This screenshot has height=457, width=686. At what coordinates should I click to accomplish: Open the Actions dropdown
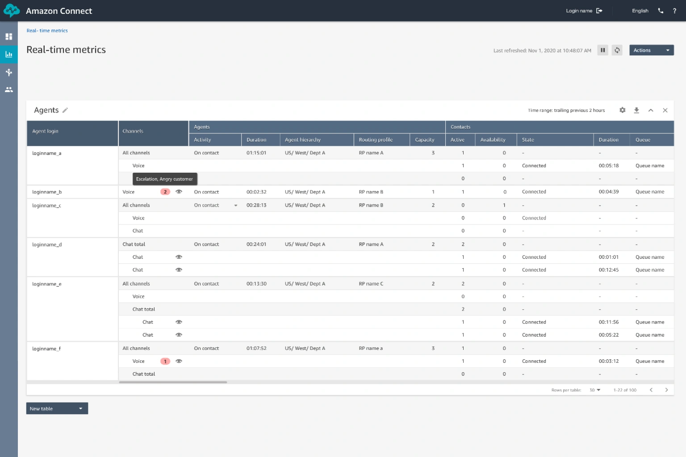click(651, 50)
